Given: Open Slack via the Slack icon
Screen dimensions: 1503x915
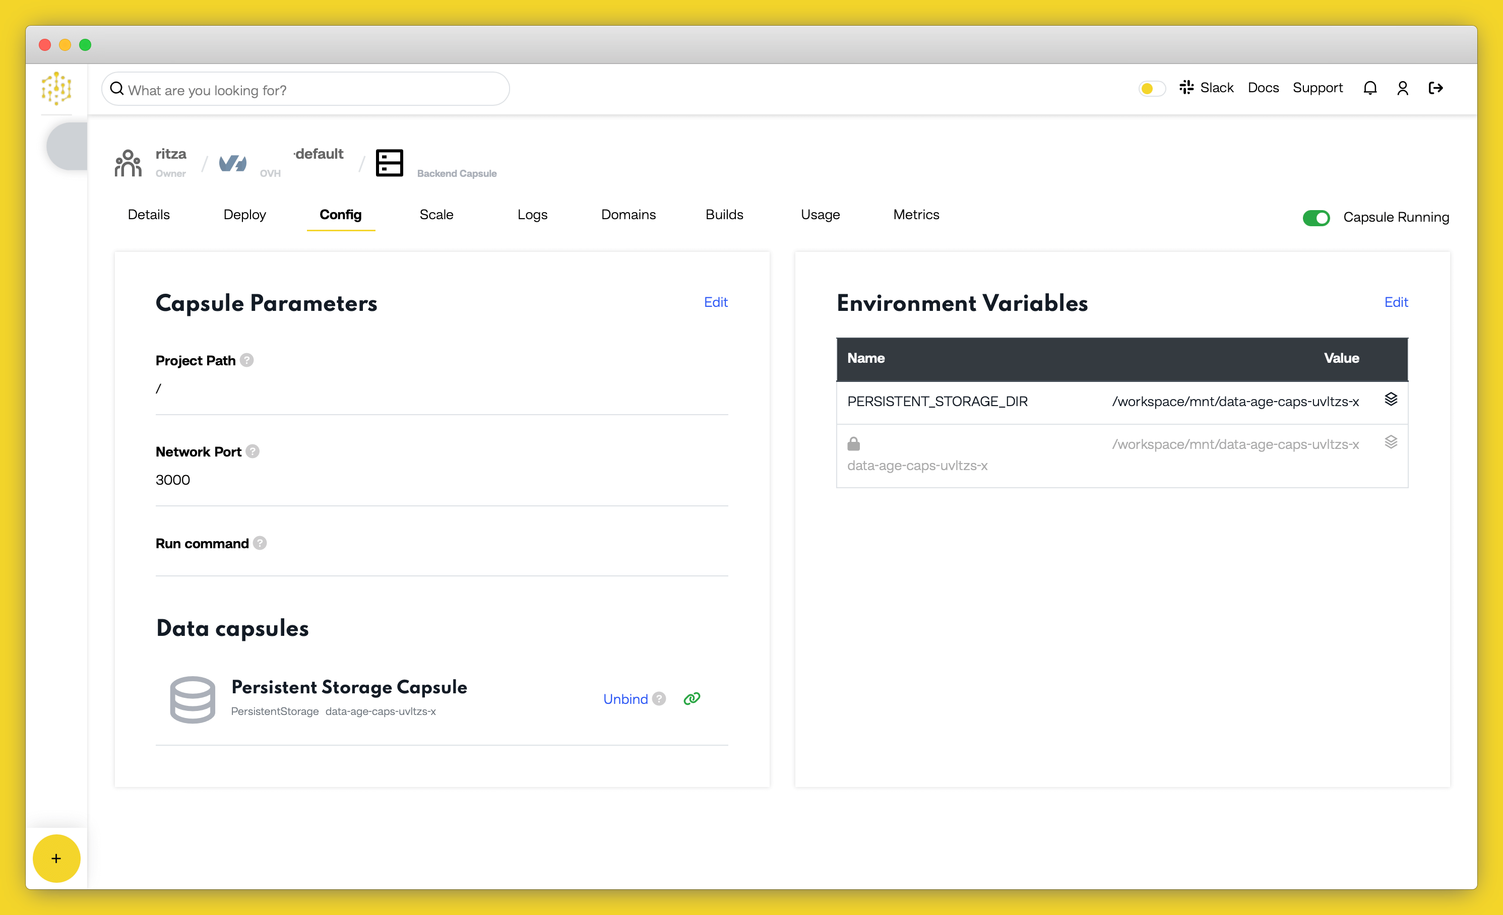Looking at the screenshot, I should tap(1187, 88).
